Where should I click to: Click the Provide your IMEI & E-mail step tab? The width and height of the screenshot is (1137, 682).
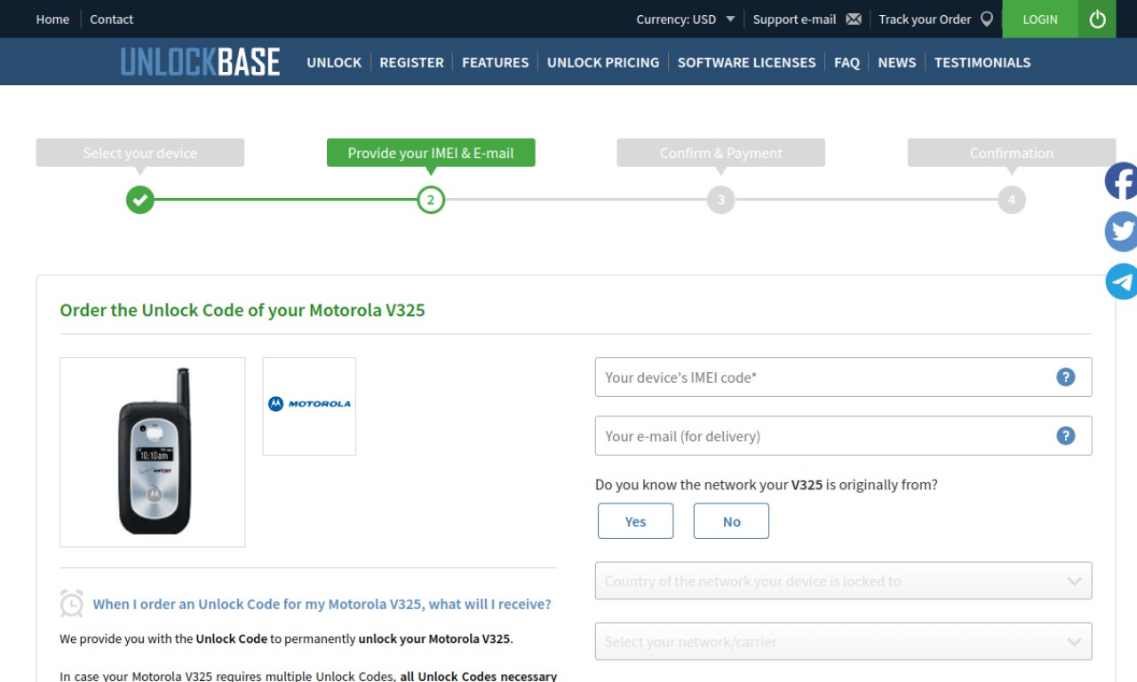pyautogui.click(x=431, y=153)
